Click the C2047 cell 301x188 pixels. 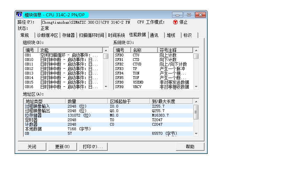coord(157,125)
